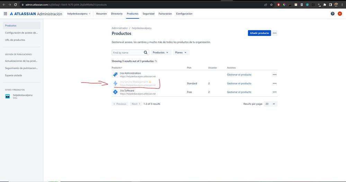Select Productos in the left sidebar
Image resolution: width=346 pixels, height=182 pixels.
pos(21,26)
